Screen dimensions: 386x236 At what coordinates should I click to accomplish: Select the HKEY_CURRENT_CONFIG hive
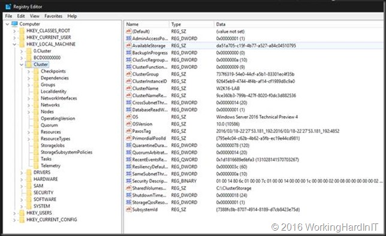(52, 220)
